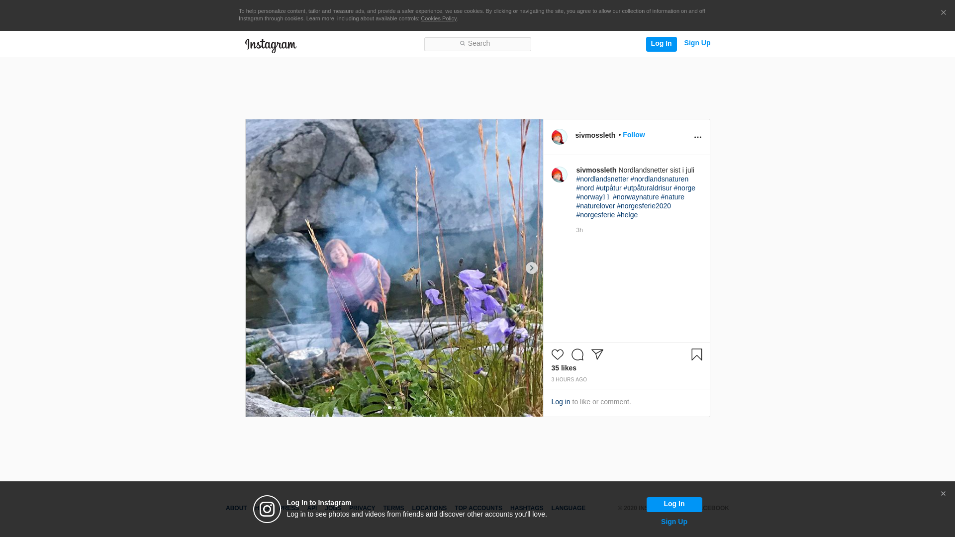Open the three-dot more options menu

tap(697, 137)
